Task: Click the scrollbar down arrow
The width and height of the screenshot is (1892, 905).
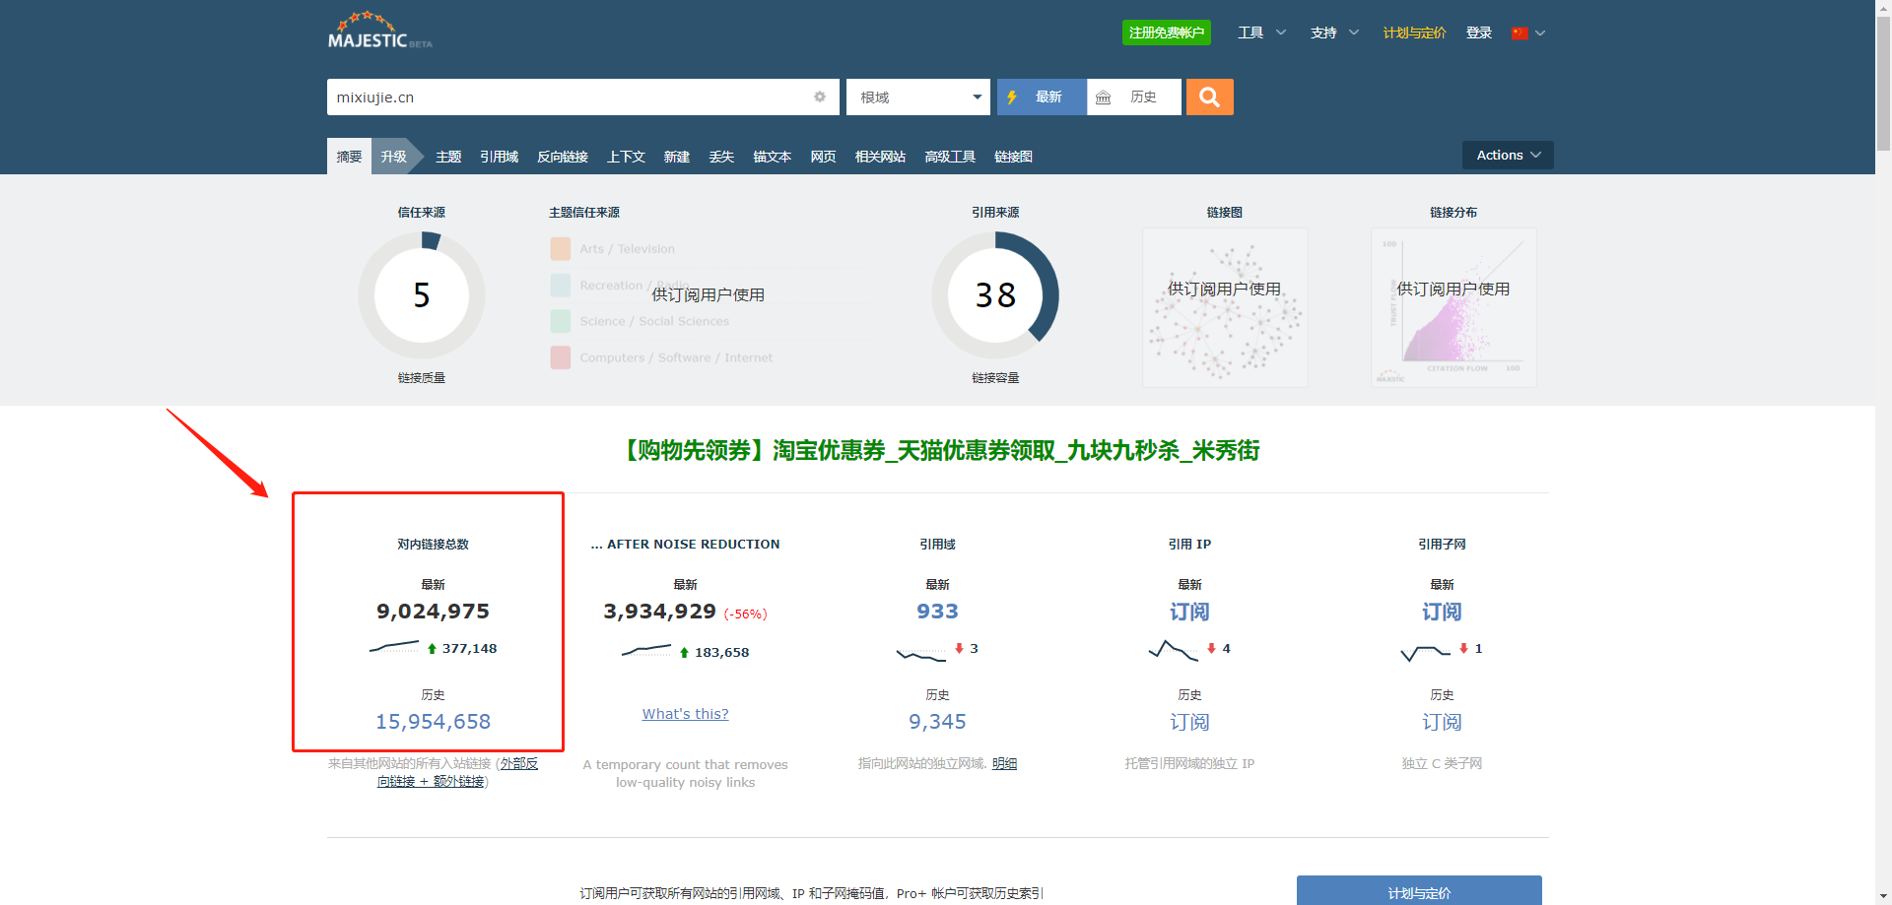Action: tap(1883, 896)
